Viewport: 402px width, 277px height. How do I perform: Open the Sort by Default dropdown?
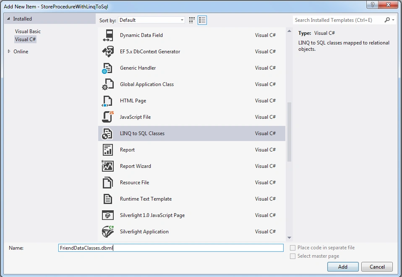click(x=151, y=20)
